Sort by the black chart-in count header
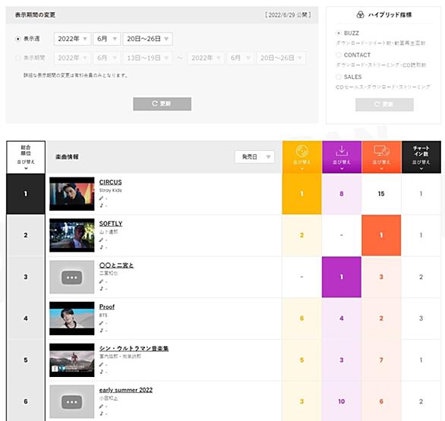 (421, 157)
